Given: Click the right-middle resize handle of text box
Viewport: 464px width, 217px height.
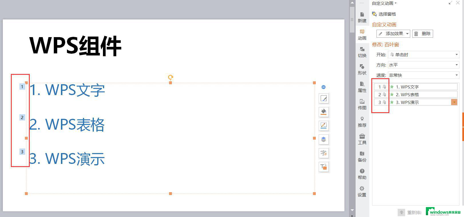Looking at the screenshot, I should [314, 138].
